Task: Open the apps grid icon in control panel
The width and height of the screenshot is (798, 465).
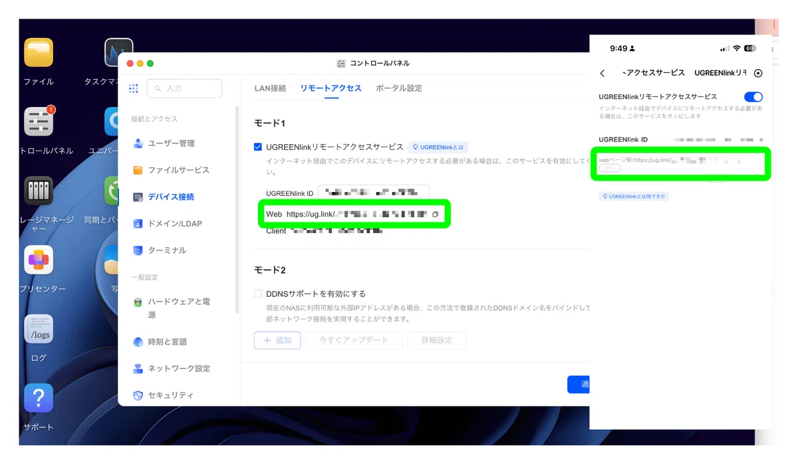Action: 134,88
